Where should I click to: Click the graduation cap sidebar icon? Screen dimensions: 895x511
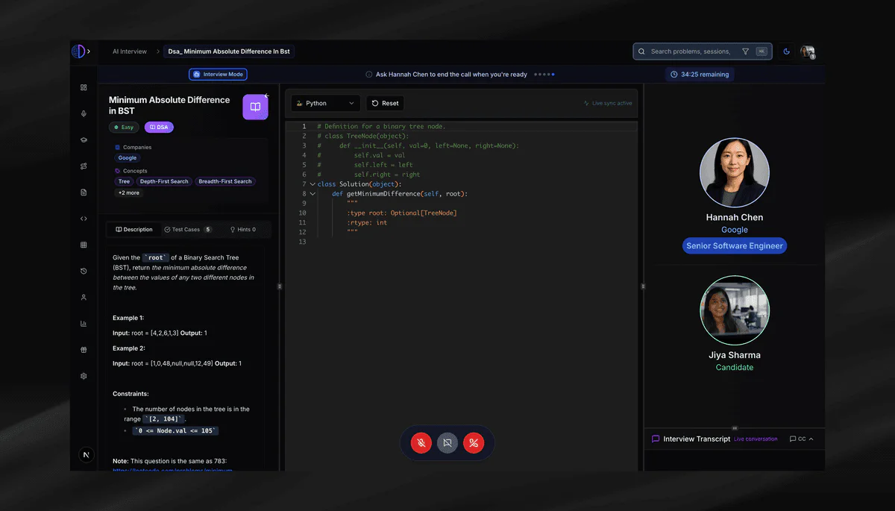84,139
